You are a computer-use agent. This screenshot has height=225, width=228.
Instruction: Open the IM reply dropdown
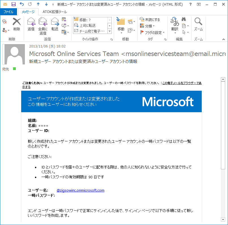pos(65,26)
